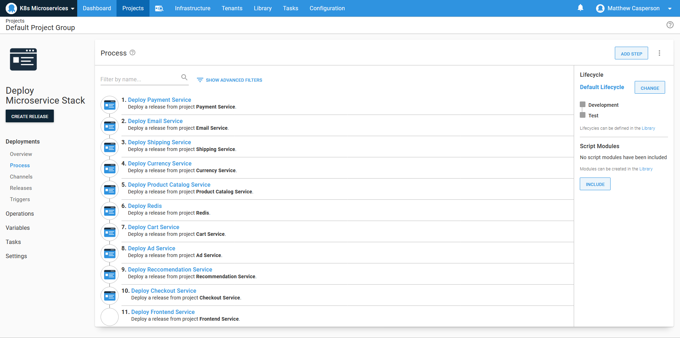This screenshot has height=338, width=680.
Task: Click the project logo above Deploy Microservice Stack
Action: click(23, 59)
